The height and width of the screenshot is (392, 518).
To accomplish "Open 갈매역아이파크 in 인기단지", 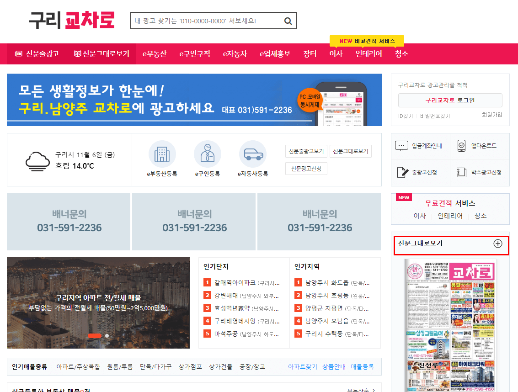I will tap(247, 283).
